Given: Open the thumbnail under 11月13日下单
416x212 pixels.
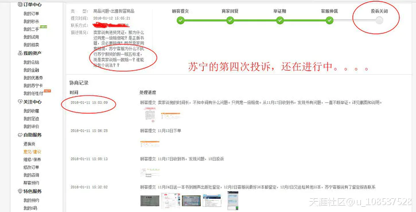Looking at the screenshot, I should click(x=150, y=144).
